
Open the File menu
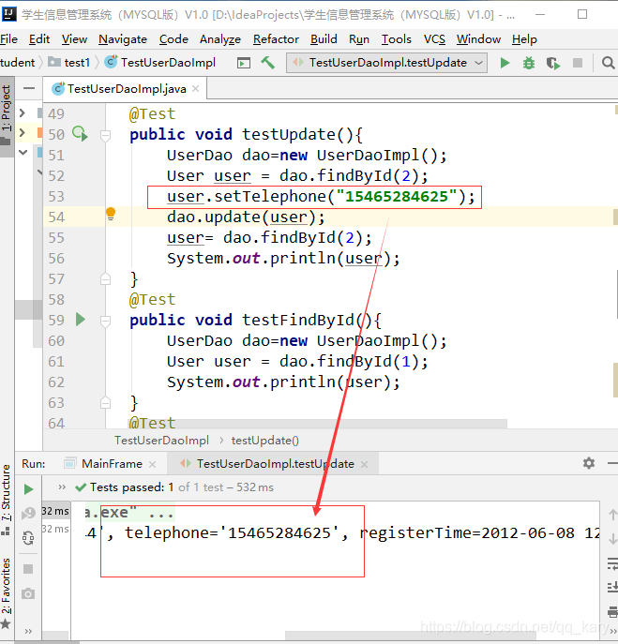(8, 39)
